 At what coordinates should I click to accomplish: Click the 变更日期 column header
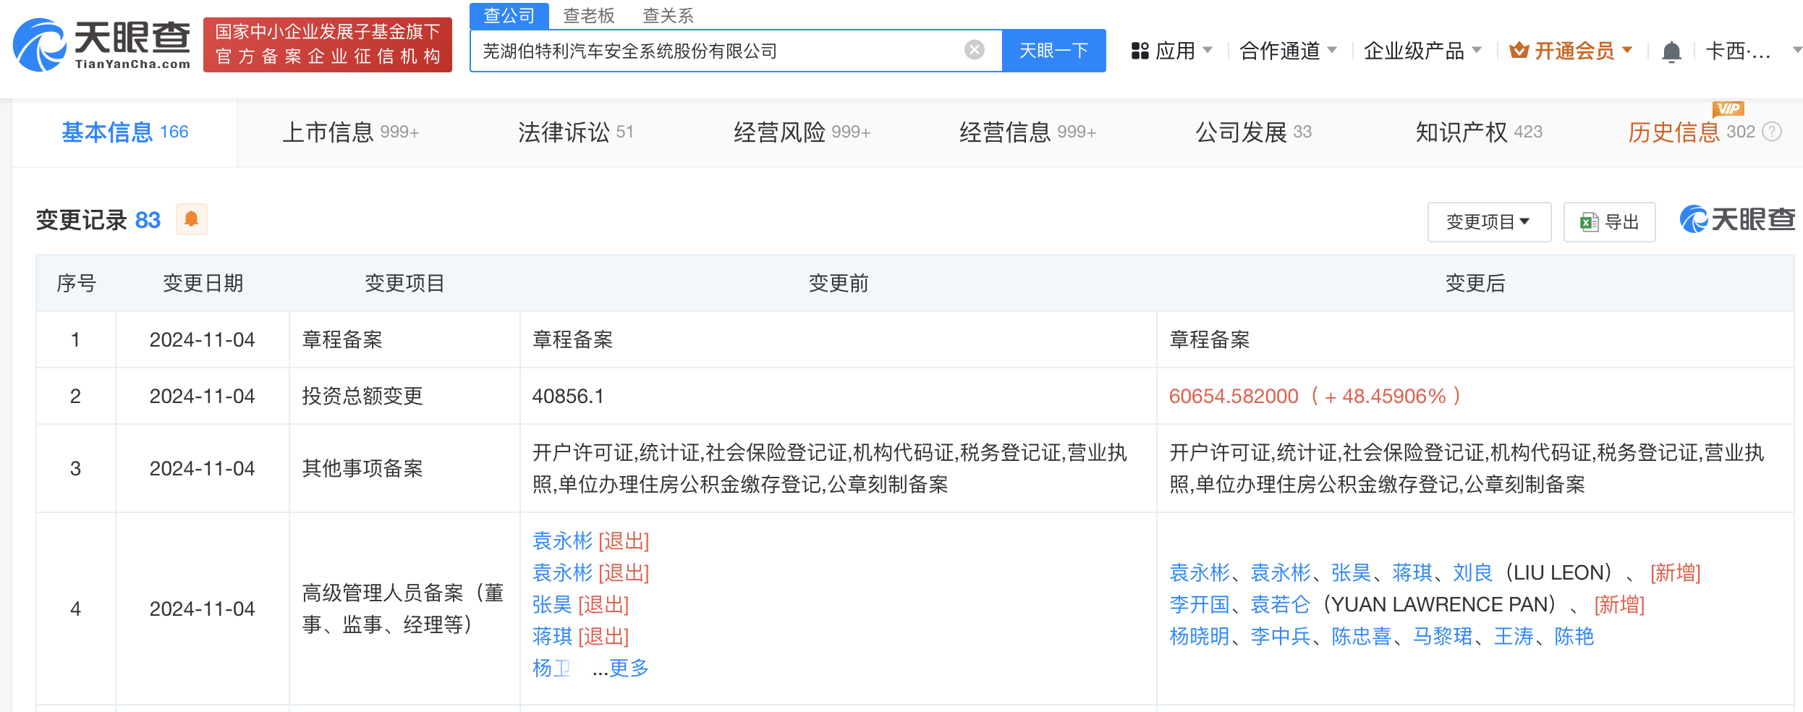pos(203,283)
